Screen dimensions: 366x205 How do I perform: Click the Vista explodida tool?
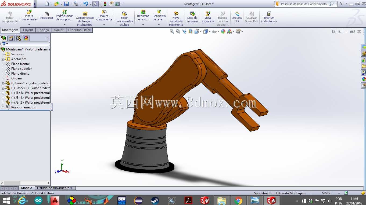click(208, 17)
